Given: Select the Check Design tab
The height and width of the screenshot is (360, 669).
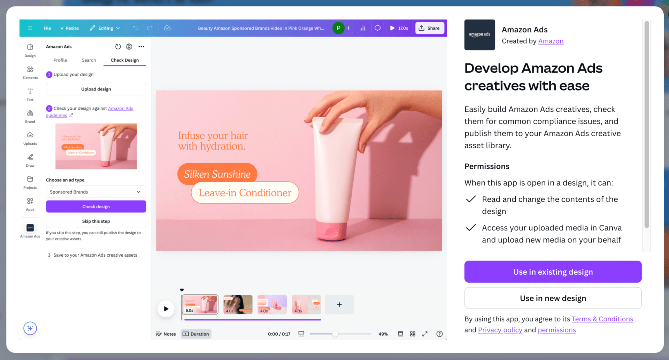Looking at the screenshot, I should [125, 60].
